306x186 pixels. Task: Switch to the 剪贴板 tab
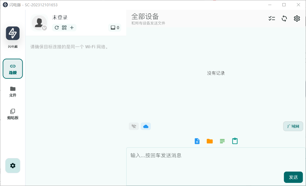[x=13, y=114]
